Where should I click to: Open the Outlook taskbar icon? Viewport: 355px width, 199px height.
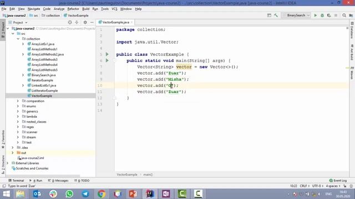pos(37,194)
